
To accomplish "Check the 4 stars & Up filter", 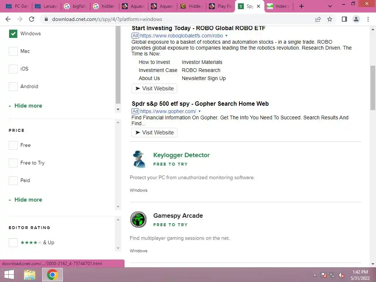I will [x=13, y=242].
